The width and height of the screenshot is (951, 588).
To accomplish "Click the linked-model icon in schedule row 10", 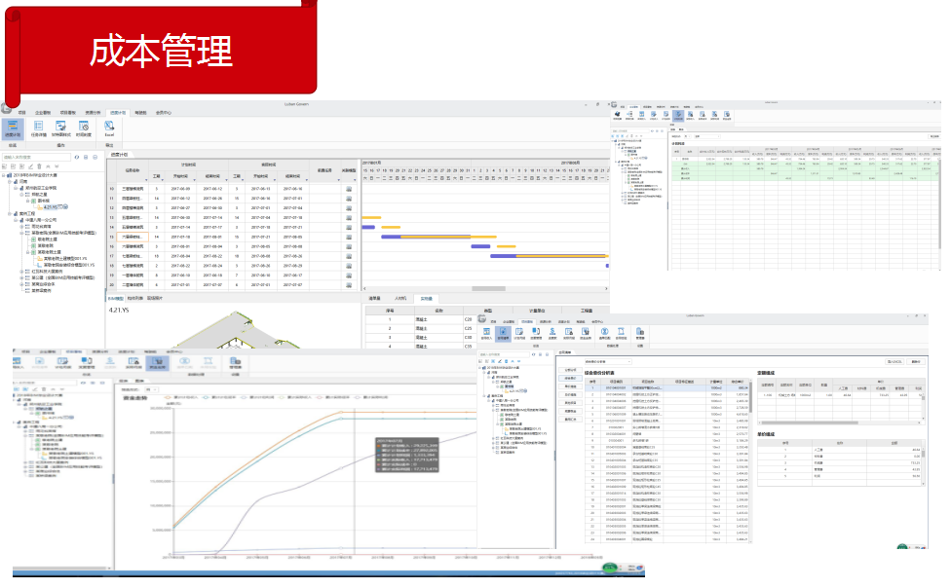I will point(349,189).
